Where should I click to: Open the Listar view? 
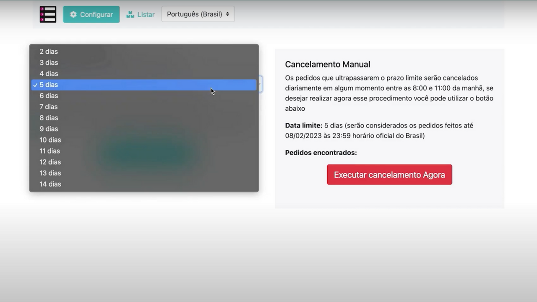point(141,14)
